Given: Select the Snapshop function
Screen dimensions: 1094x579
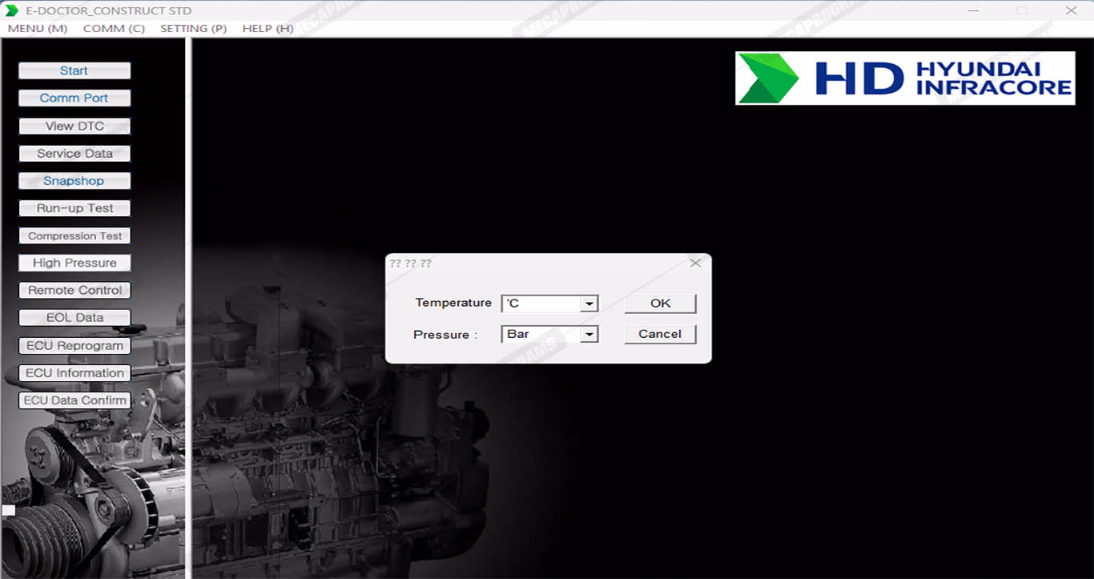Looking at the screenshot, I should coord(74,181).
